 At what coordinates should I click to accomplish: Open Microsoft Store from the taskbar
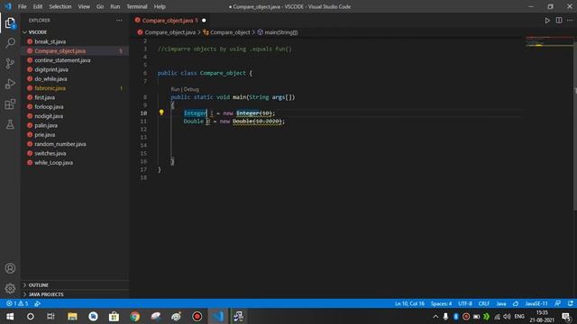click(x=114, y=316)
